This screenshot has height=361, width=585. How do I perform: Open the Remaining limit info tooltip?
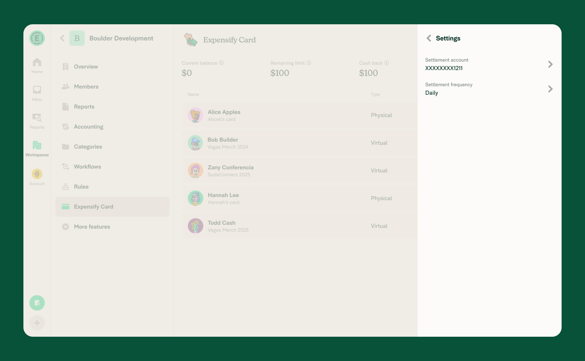pyautogui.click(x=309, y=63)
